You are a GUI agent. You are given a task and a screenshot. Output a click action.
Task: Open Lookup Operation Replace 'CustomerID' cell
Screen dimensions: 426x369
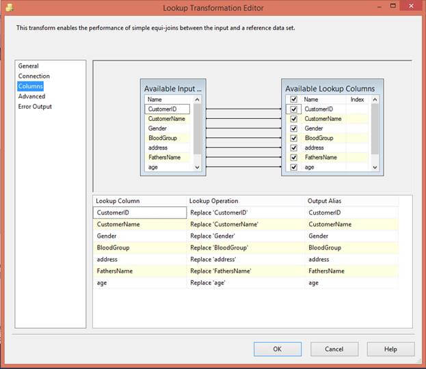(246, 213)
